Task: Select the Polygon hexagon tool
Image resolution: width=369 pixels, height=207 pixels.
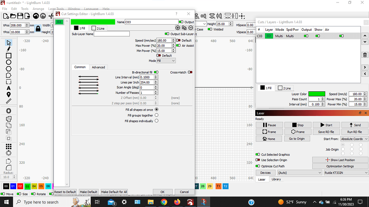Action: click(x=9, y=69)
